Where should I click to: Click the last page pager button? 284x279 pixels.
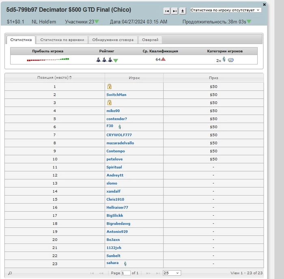pyautogui.click(x=158, y=273)
